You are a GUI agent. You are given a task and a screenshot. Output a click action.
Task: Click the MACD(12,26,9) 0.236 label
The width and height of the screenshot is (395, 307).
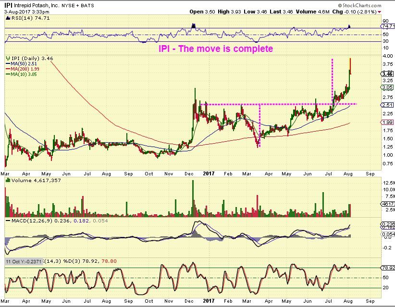41,221
